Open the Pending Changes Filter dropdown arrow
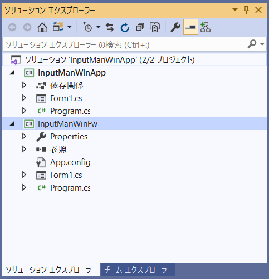This screenshot has height=279, width=269. pos(99,27)
